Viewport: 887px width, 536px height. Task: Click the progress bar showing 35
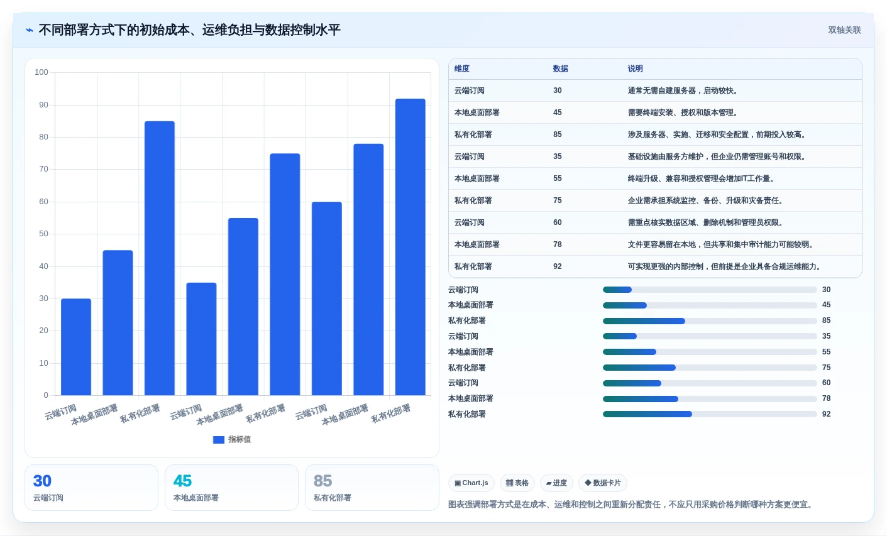point(710,336)
